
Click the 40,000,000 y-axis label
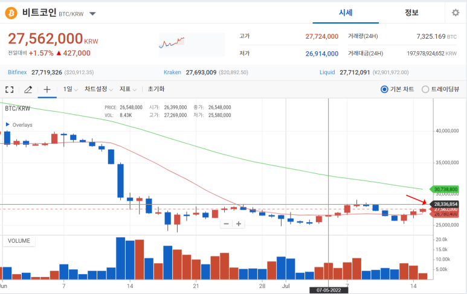point(447,130)
